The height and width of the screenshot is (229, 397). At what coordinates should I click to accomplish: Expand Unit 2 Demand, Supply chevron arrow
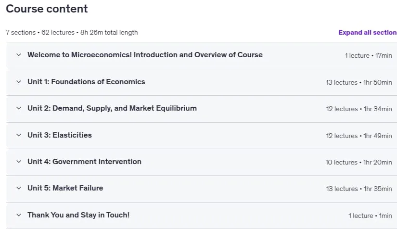[19, 108]
